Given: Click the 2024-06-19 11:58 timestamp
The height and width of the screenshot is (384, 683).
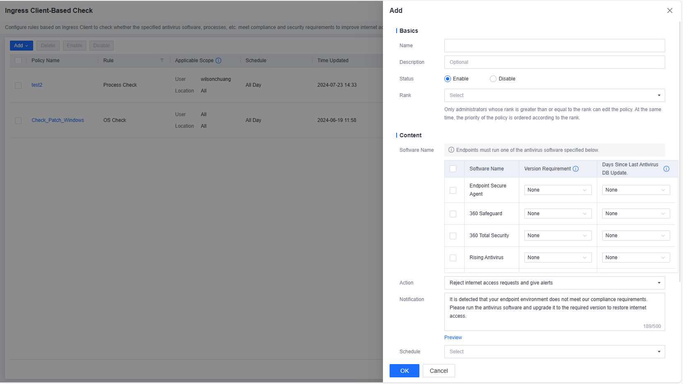Looking at the screenshot, I should 337,120.
